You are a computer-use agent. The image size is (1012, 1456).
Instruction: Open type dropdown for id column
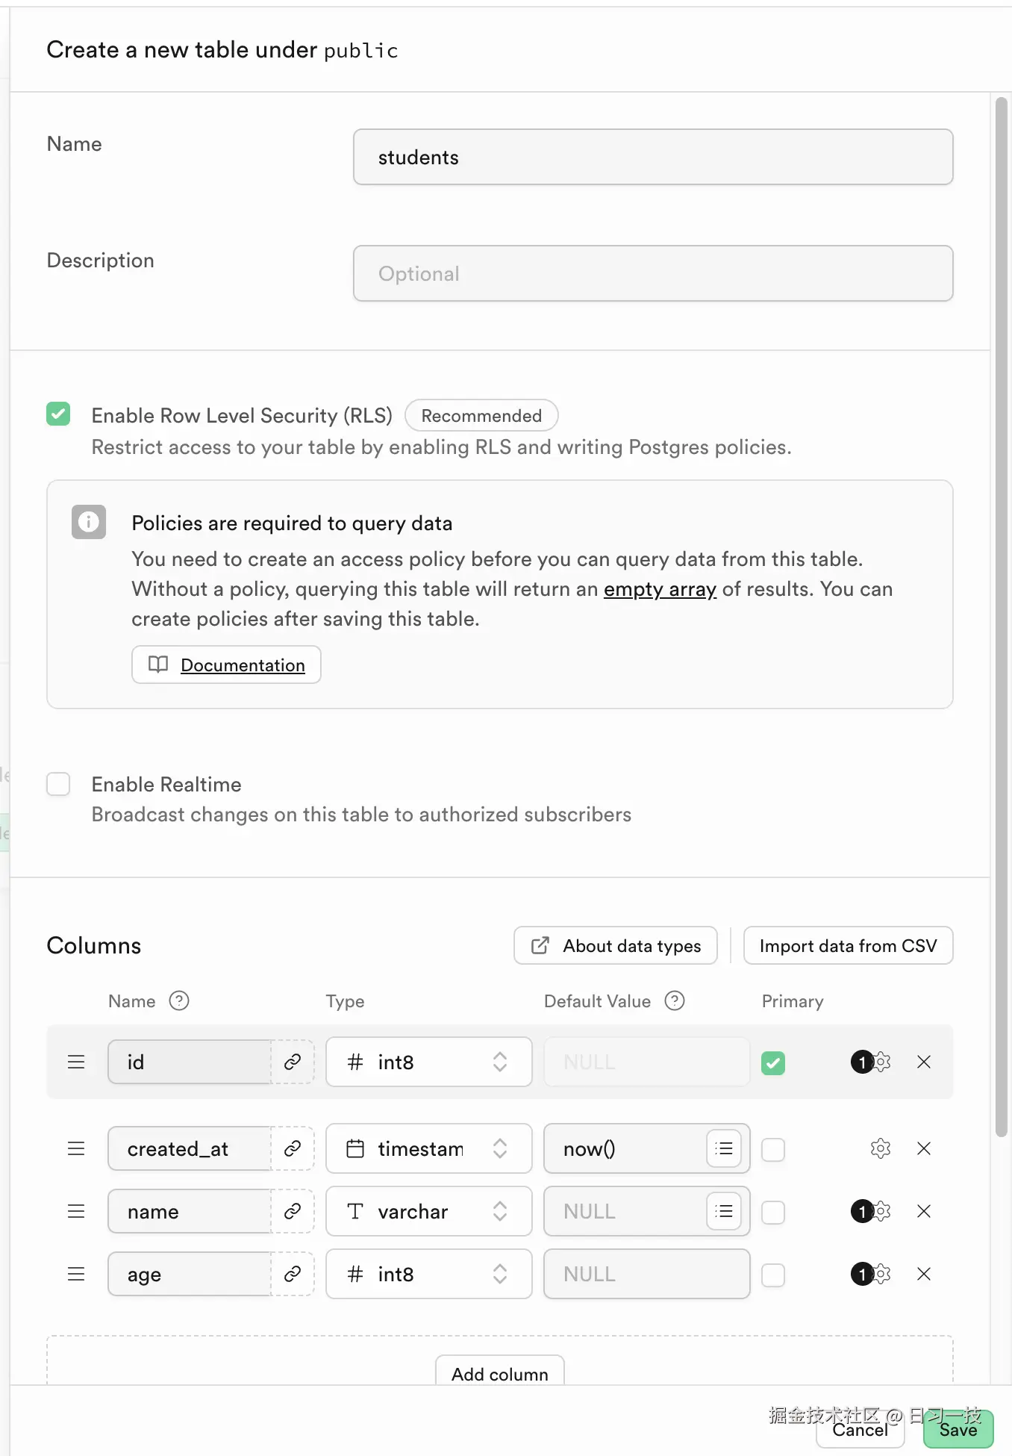point(428,1062)
